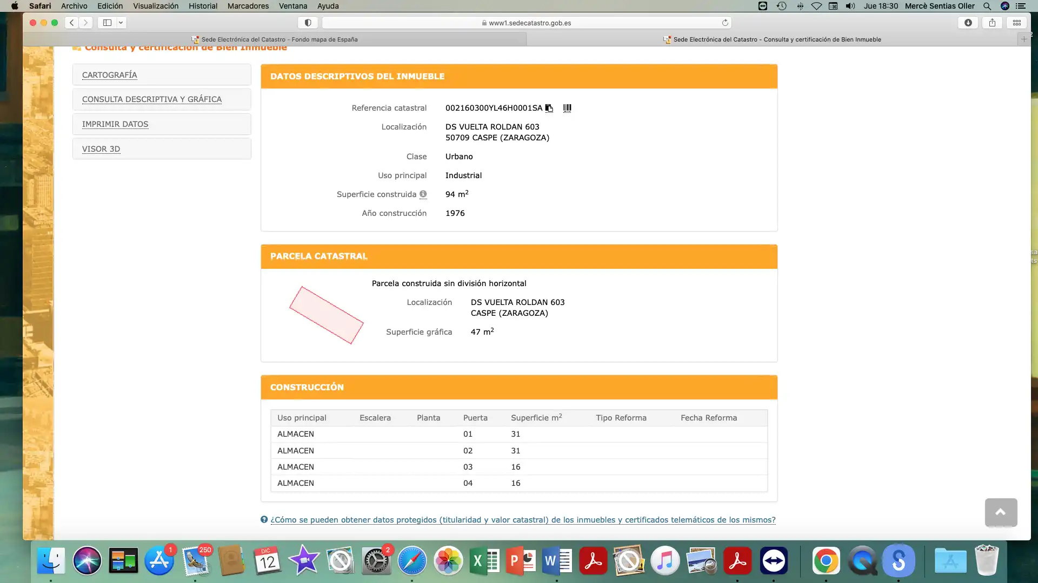The height and width of the screenshot is (583, 1038).
Task: Launch VISOR 3D
Action: (101, 149)
